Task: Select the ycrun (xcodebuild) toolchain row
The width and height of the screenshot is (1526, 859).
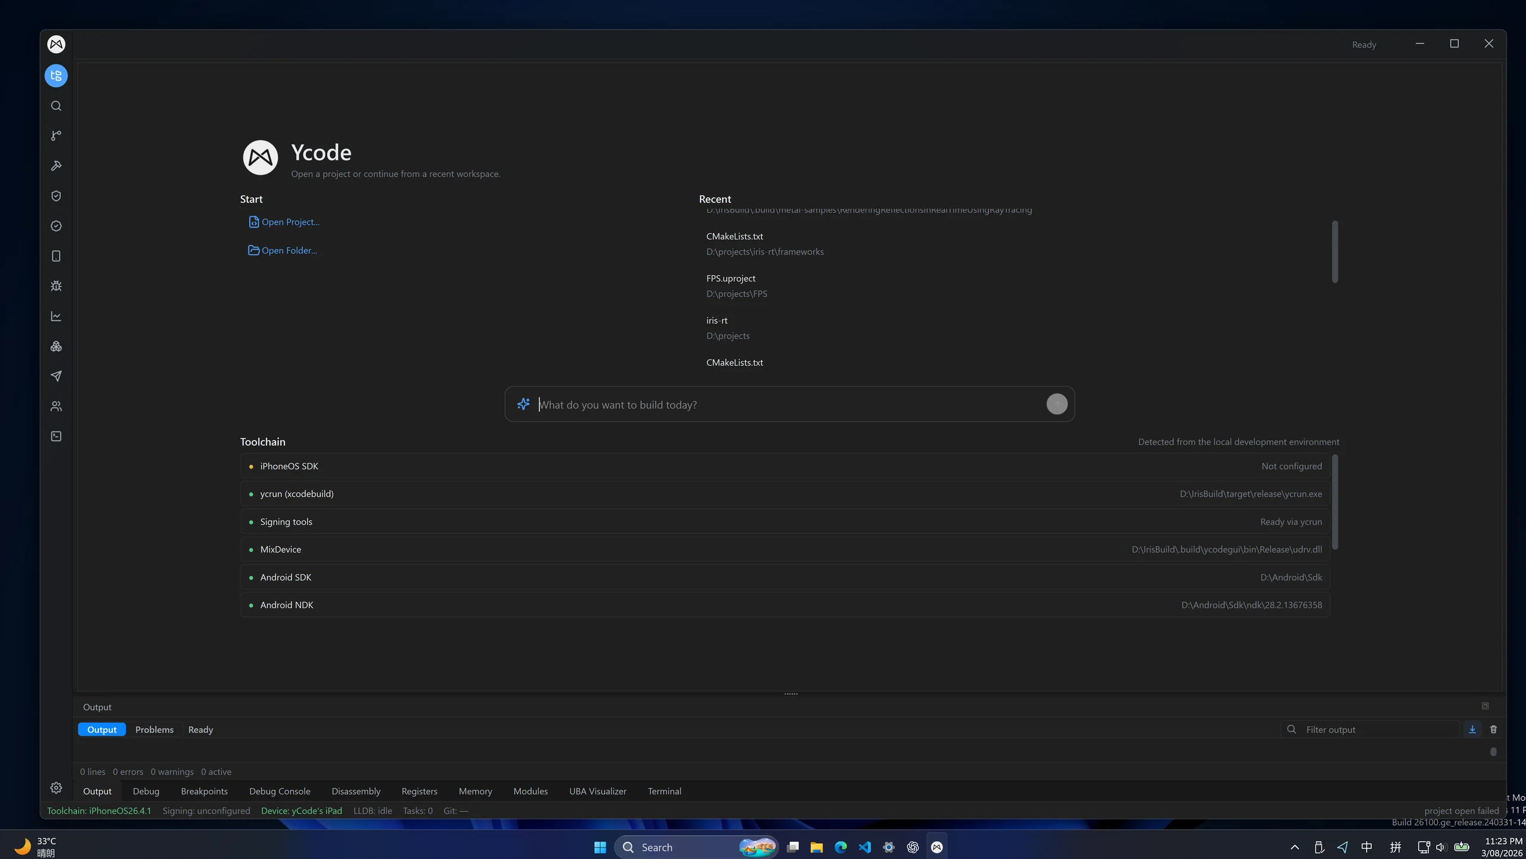Action: pos(785,494)
